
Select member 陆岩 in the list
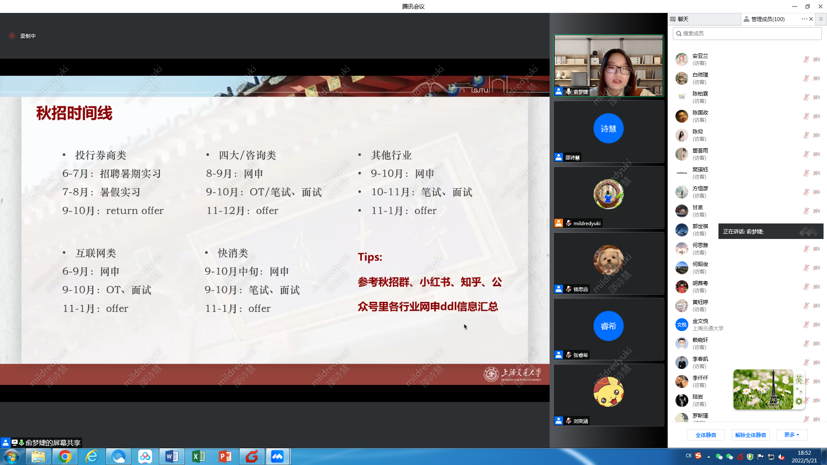(x=747, y=400)
